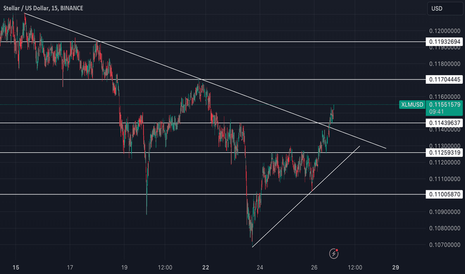Click the 09:41 countdown timer label
Screen dimensions: 465x274
click(x=436, y=112)
